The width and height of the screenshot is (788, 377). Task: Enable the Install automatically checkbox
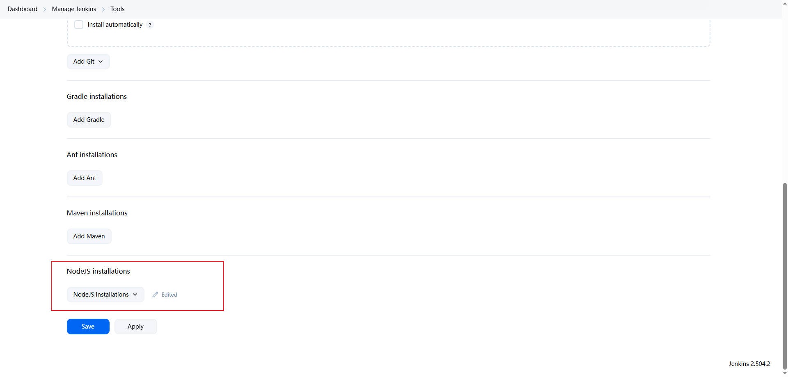[79, 25]
